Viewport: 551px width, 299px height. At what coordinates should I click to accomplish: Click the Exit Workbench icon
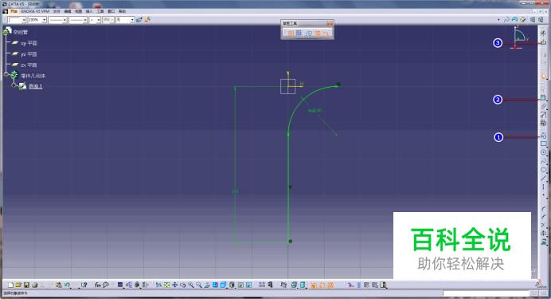coord(544,42)
